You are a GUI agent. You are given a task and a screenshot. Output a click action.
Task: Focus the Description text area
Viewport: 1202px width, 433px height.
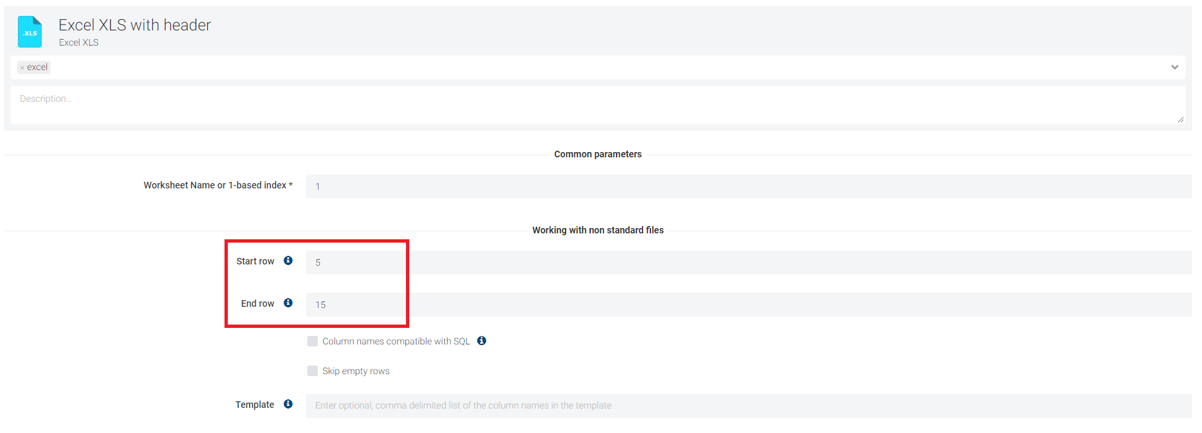pos(596,104)
